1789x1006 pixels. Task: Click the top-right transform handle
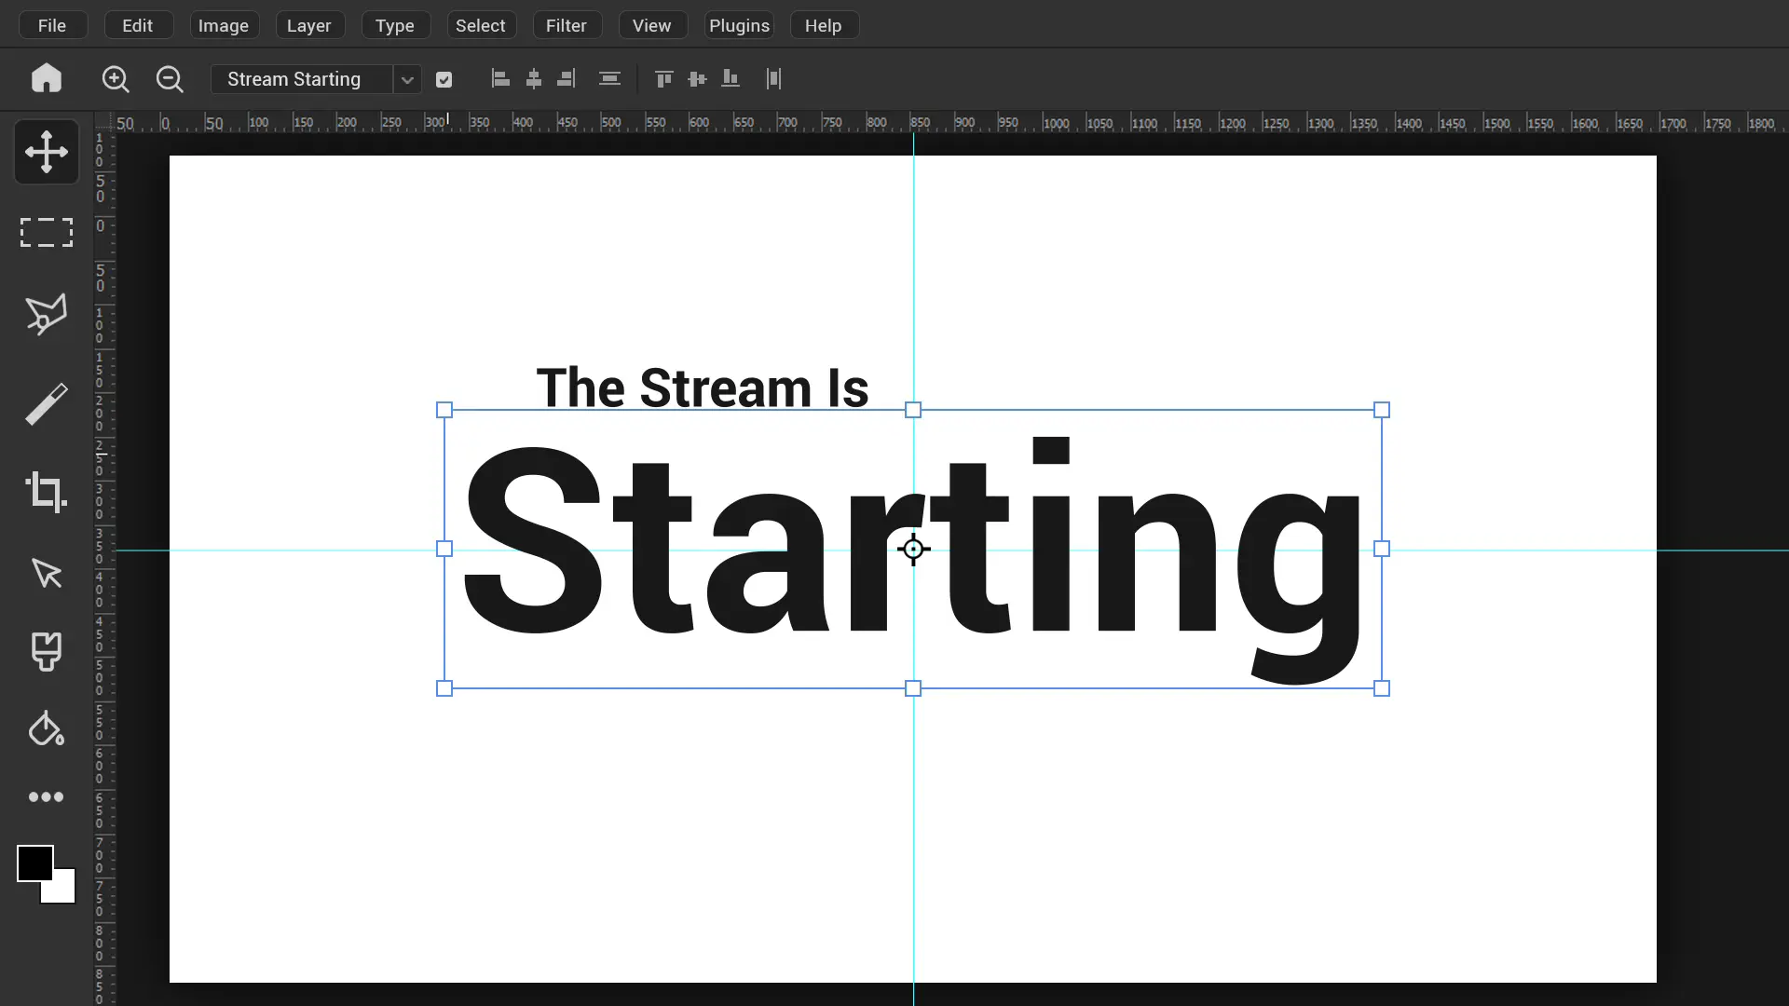1382,410
